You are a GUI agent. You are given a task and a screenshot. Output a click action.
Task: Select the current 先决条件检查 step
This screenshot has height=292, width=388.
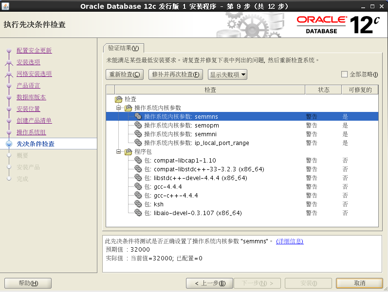pyautogui.click(x=36, y=144)
